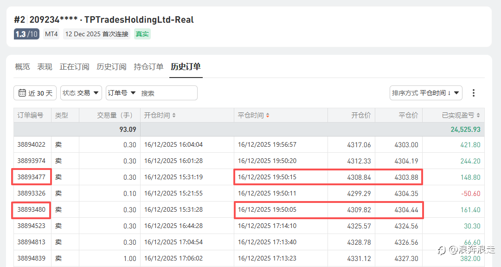Viewport: 501px width, 267px height.
Task: Click the MT4 platform badge
Action: pos(51,34)
